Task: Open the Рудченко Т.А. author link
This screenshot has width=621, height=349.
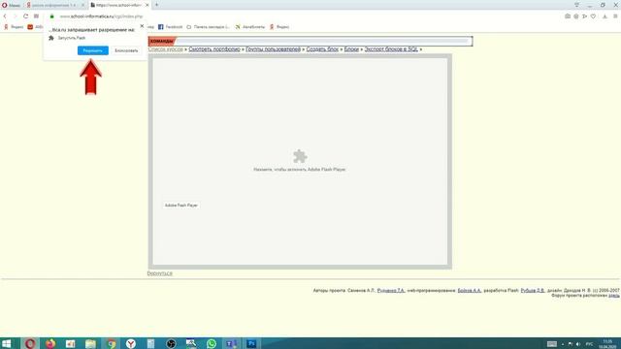Action: (x=391, y=291)
